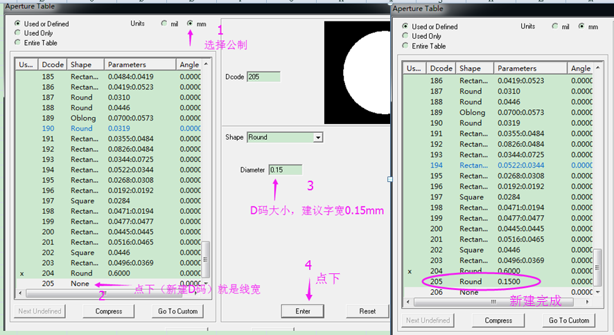
Task: Click the left table's vertical scrollbar
Action: coord(206,173)
